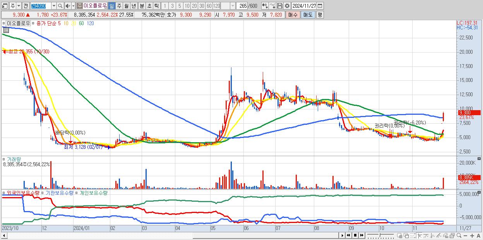Image resolution: width=483 pixels, height=240 pixels.
Task: Click the stop button in bottom bar
Action: pyautogui.click(x=355, y=235)
